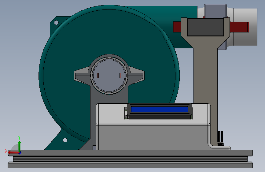The height and width of the screenshot is (172, 265).
Task: Select the top slab of the base plate
Action: point(130,153)
